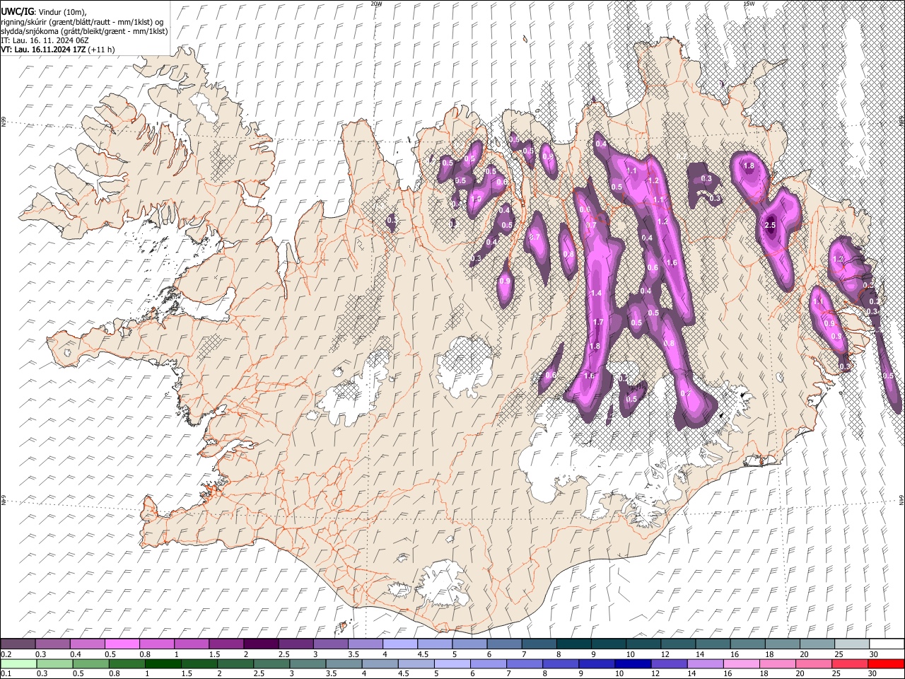This screenshot has width=905, height=679.
Task: Click the dark purple top-row swatch between 2 and 2.5
Action: 260,644
